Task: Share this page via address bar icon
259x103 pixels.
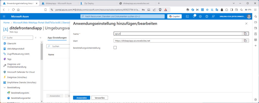Action: tap(154, 10)
